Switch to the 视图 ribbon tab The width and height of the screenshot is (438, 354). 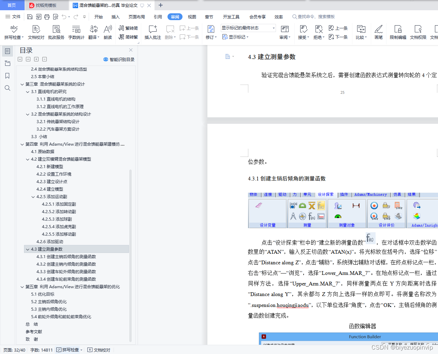[192, 17]
